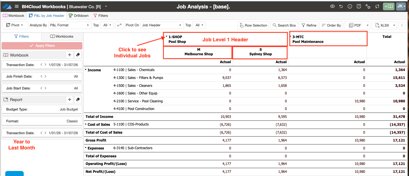Open the info circle icon
The height and width of the screenshot is (176, 409).
point(350,7)
